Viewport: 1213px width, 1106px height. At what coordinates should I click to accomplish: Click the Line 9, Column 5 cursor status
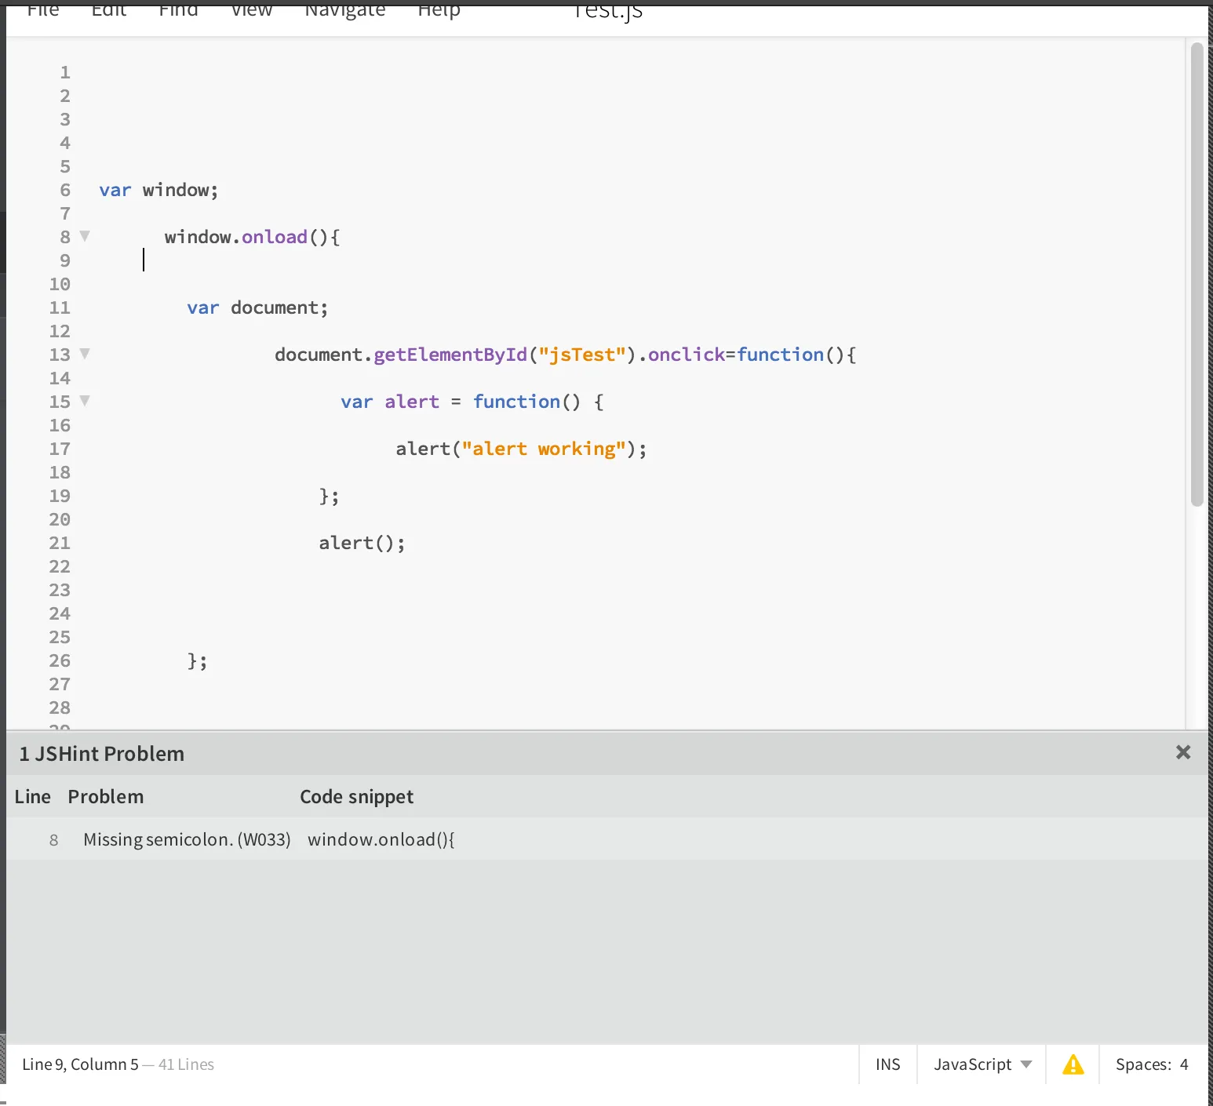tap(80, 1064)
